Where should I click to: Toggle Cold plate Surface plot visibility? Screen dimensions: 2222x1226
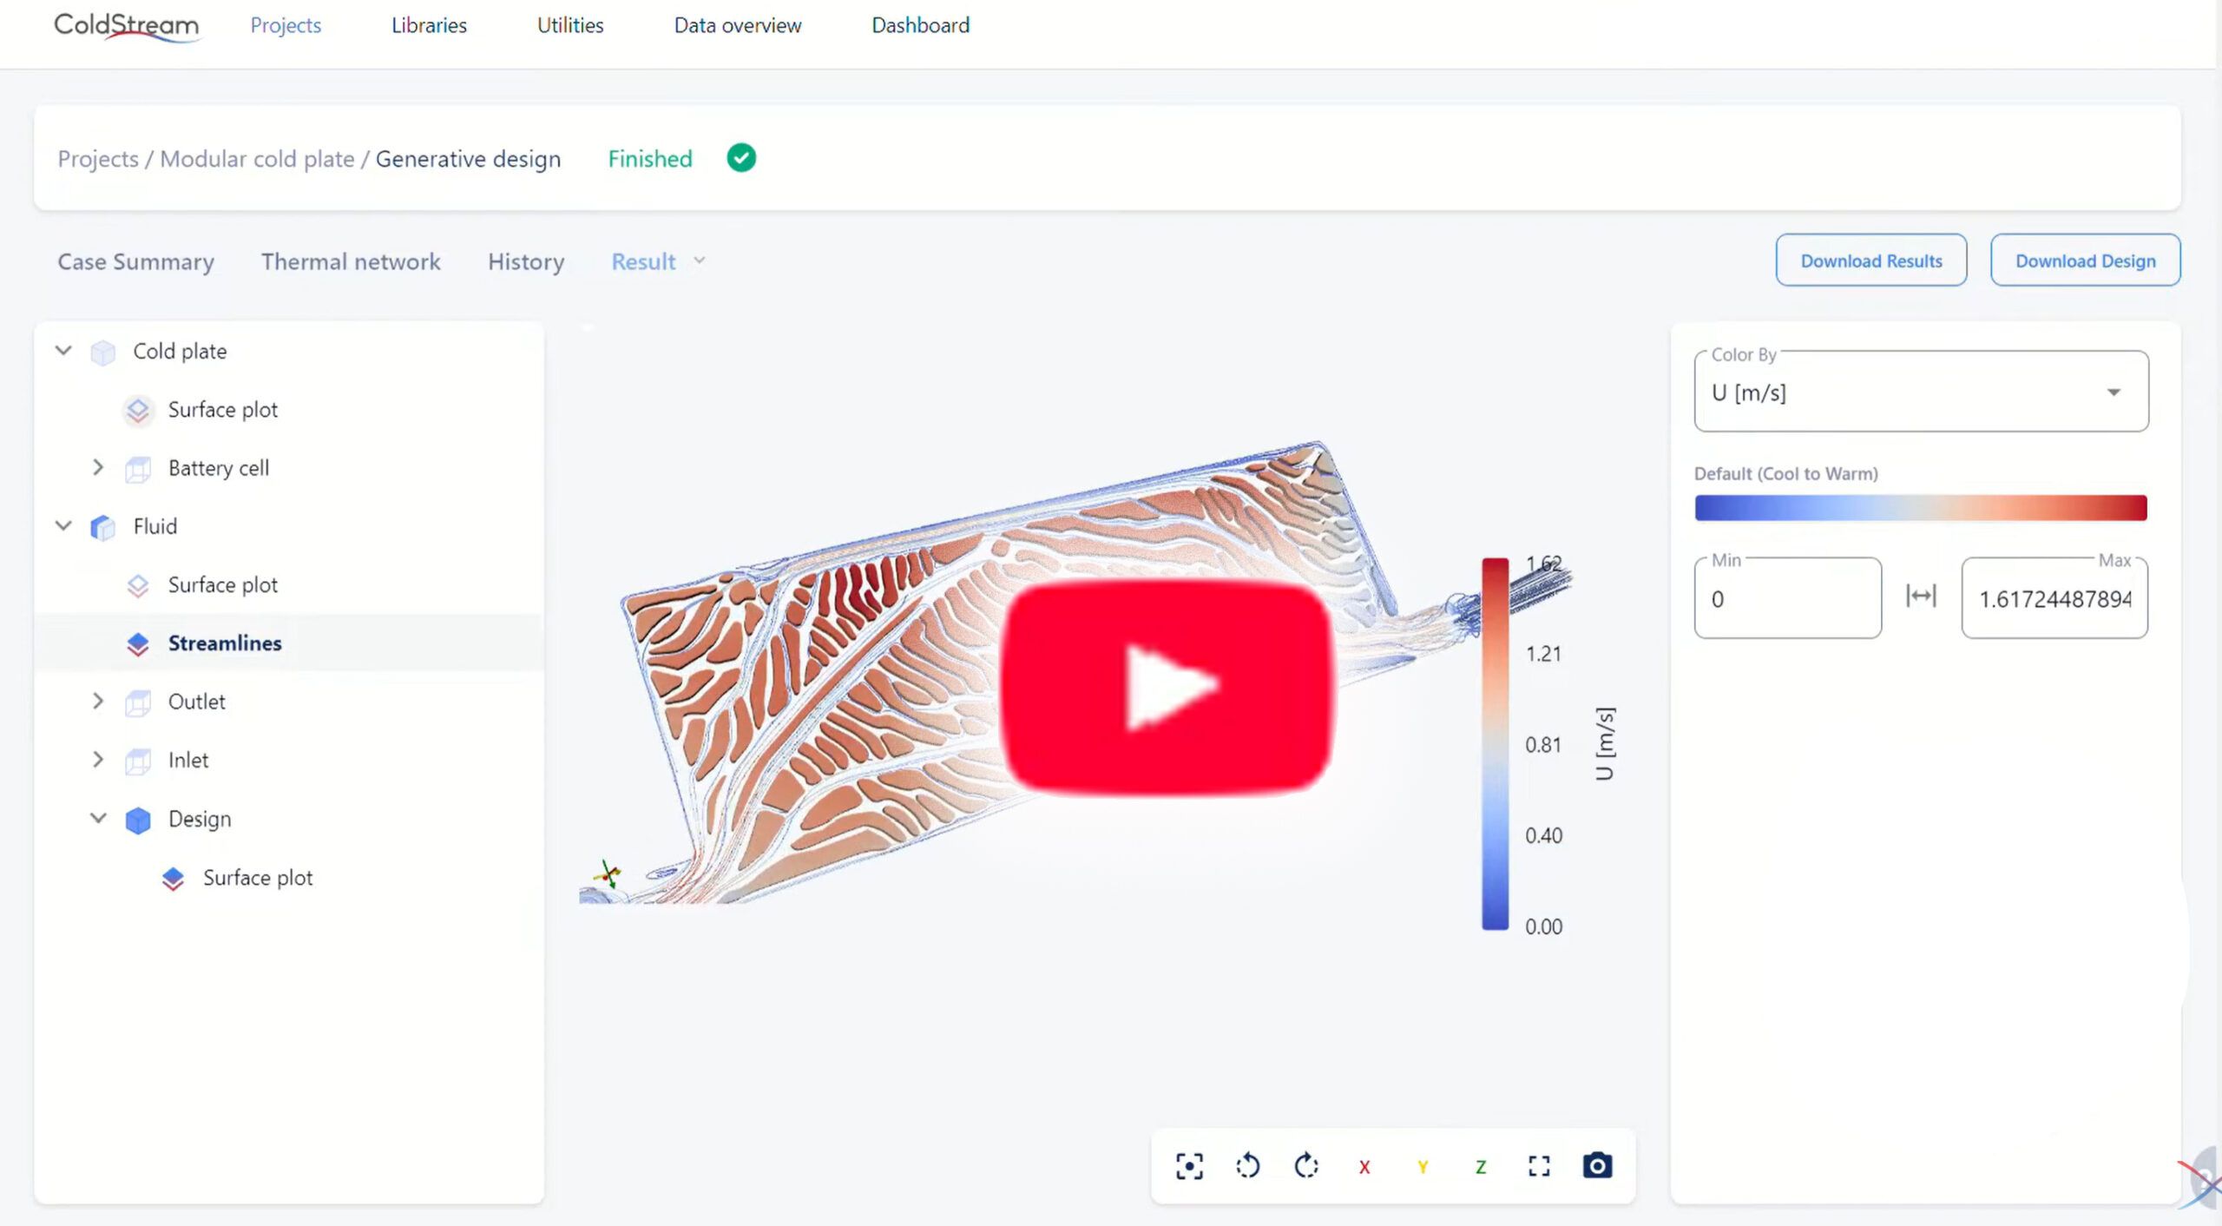(138, 410)
